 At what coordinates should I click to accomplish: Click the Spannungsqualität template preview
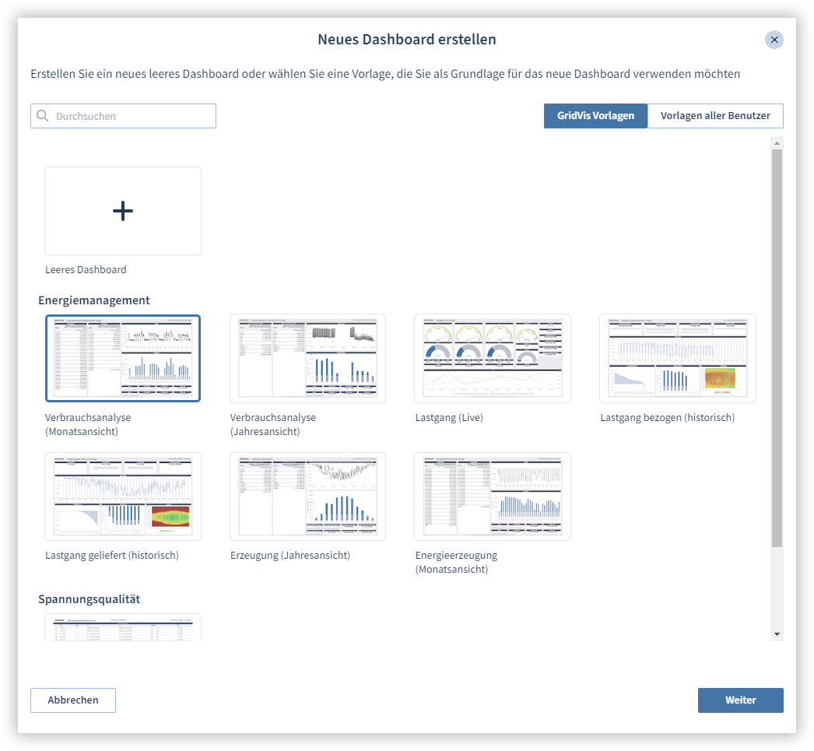(122, 626)
